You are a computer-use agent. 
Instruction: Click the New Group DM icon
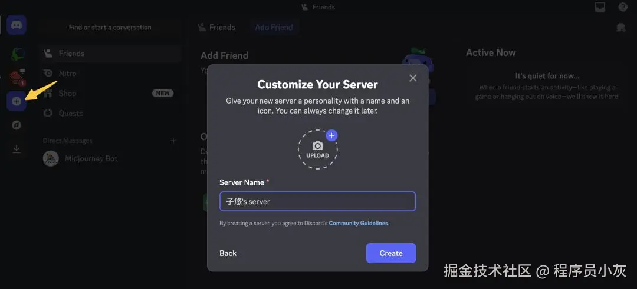tap(620, 27)
